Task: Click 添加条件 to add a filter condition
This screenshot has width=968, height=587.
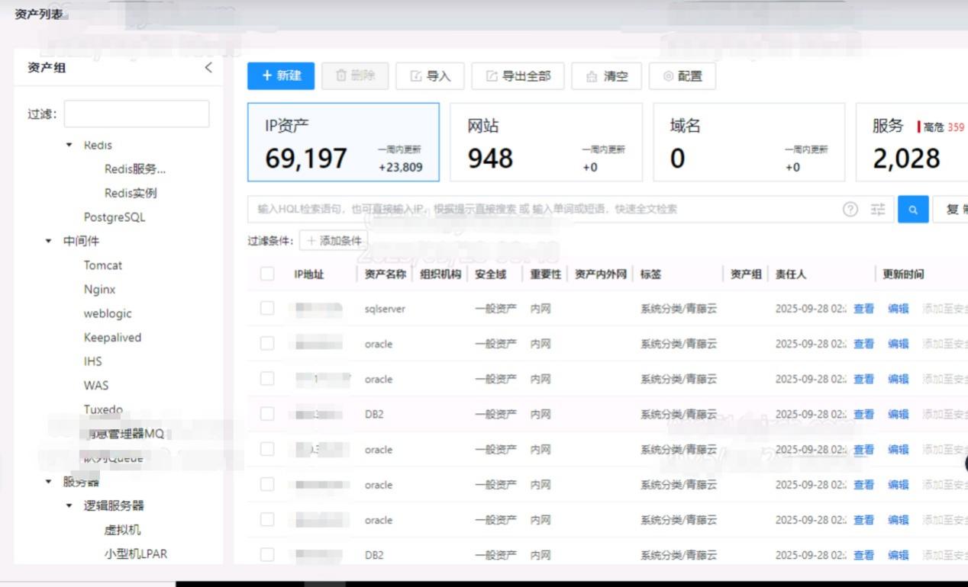Action: 333,241
